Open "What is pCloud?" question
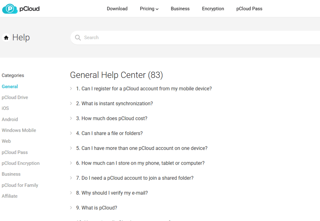 point(97,208)
